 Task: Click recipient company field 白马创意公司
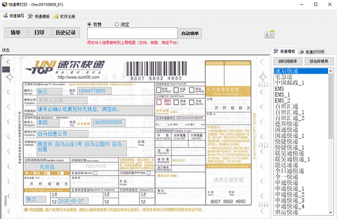(x=62, y=134)
